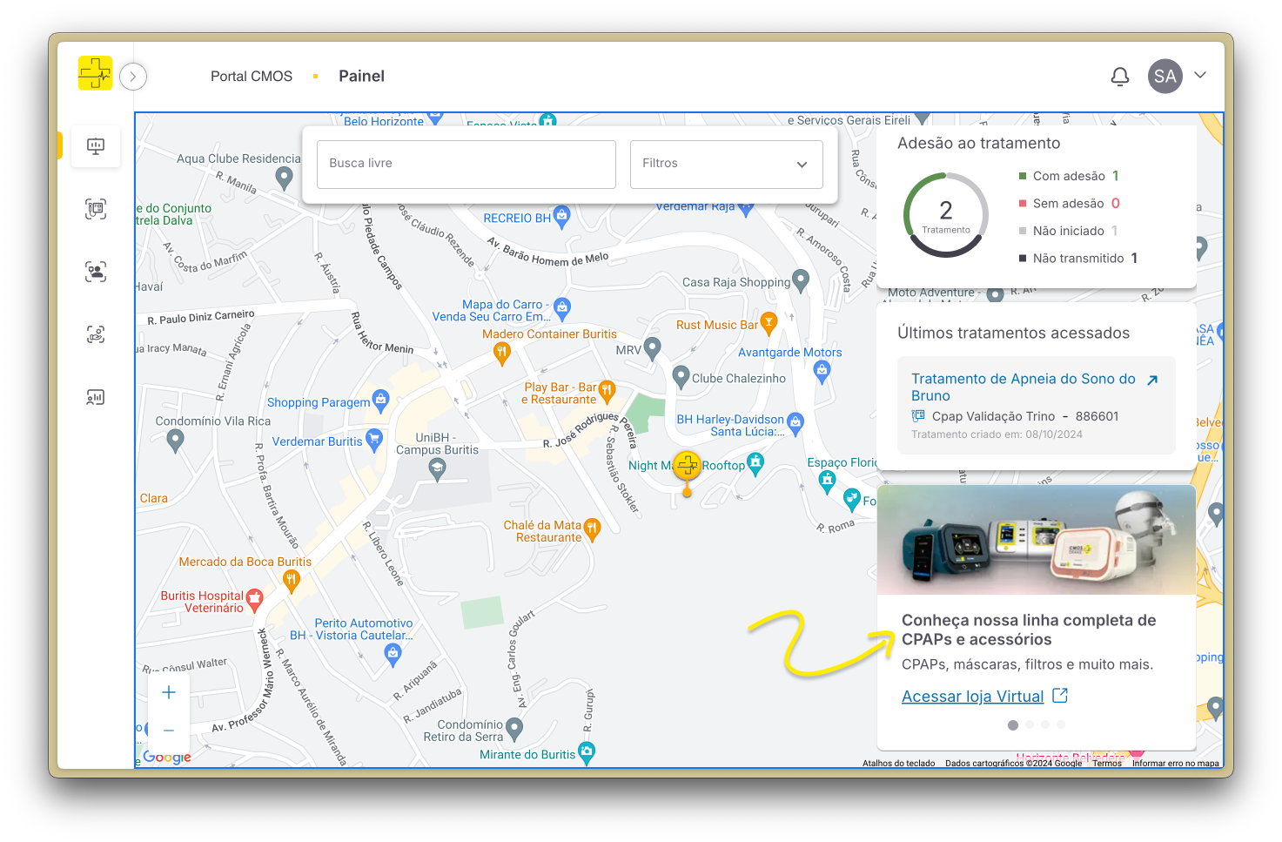Viewport: 1282px width, 842px height.
Task: Expand the Filtros dropdown
Action: [726, 164]
